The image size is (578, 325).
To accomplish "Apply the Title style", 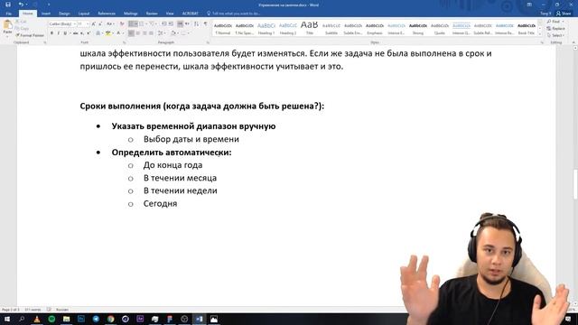I will pos(309,28).
